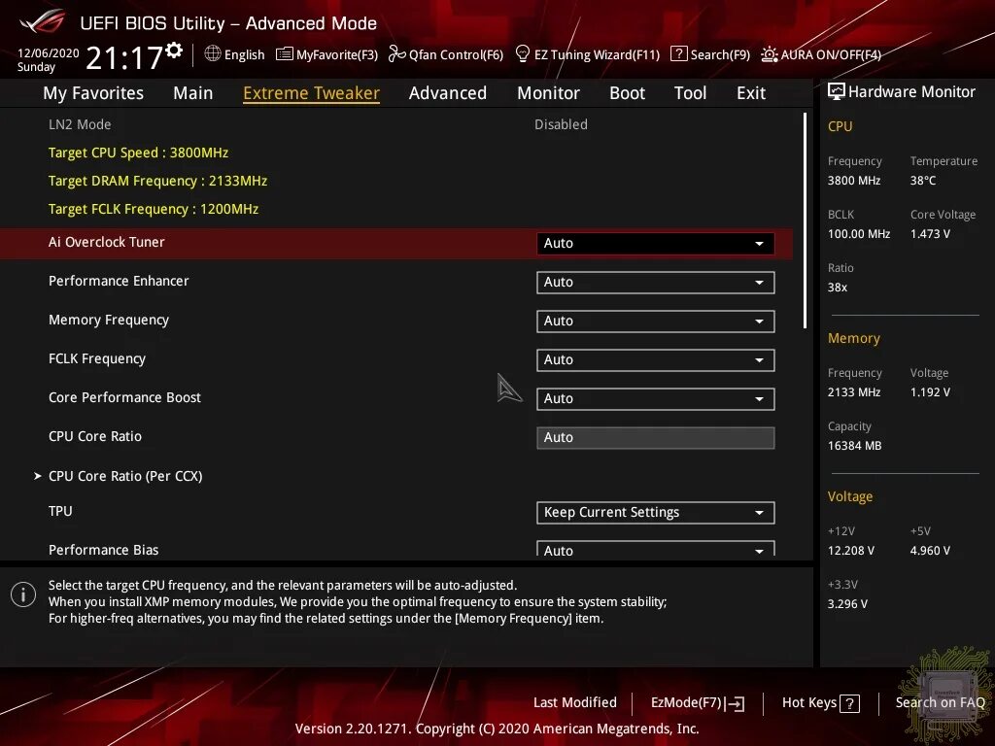The width and height of the screenshot is (995, 746).
Task: Select the Core Performance Boost label
Action: click(x=124, y=397)
